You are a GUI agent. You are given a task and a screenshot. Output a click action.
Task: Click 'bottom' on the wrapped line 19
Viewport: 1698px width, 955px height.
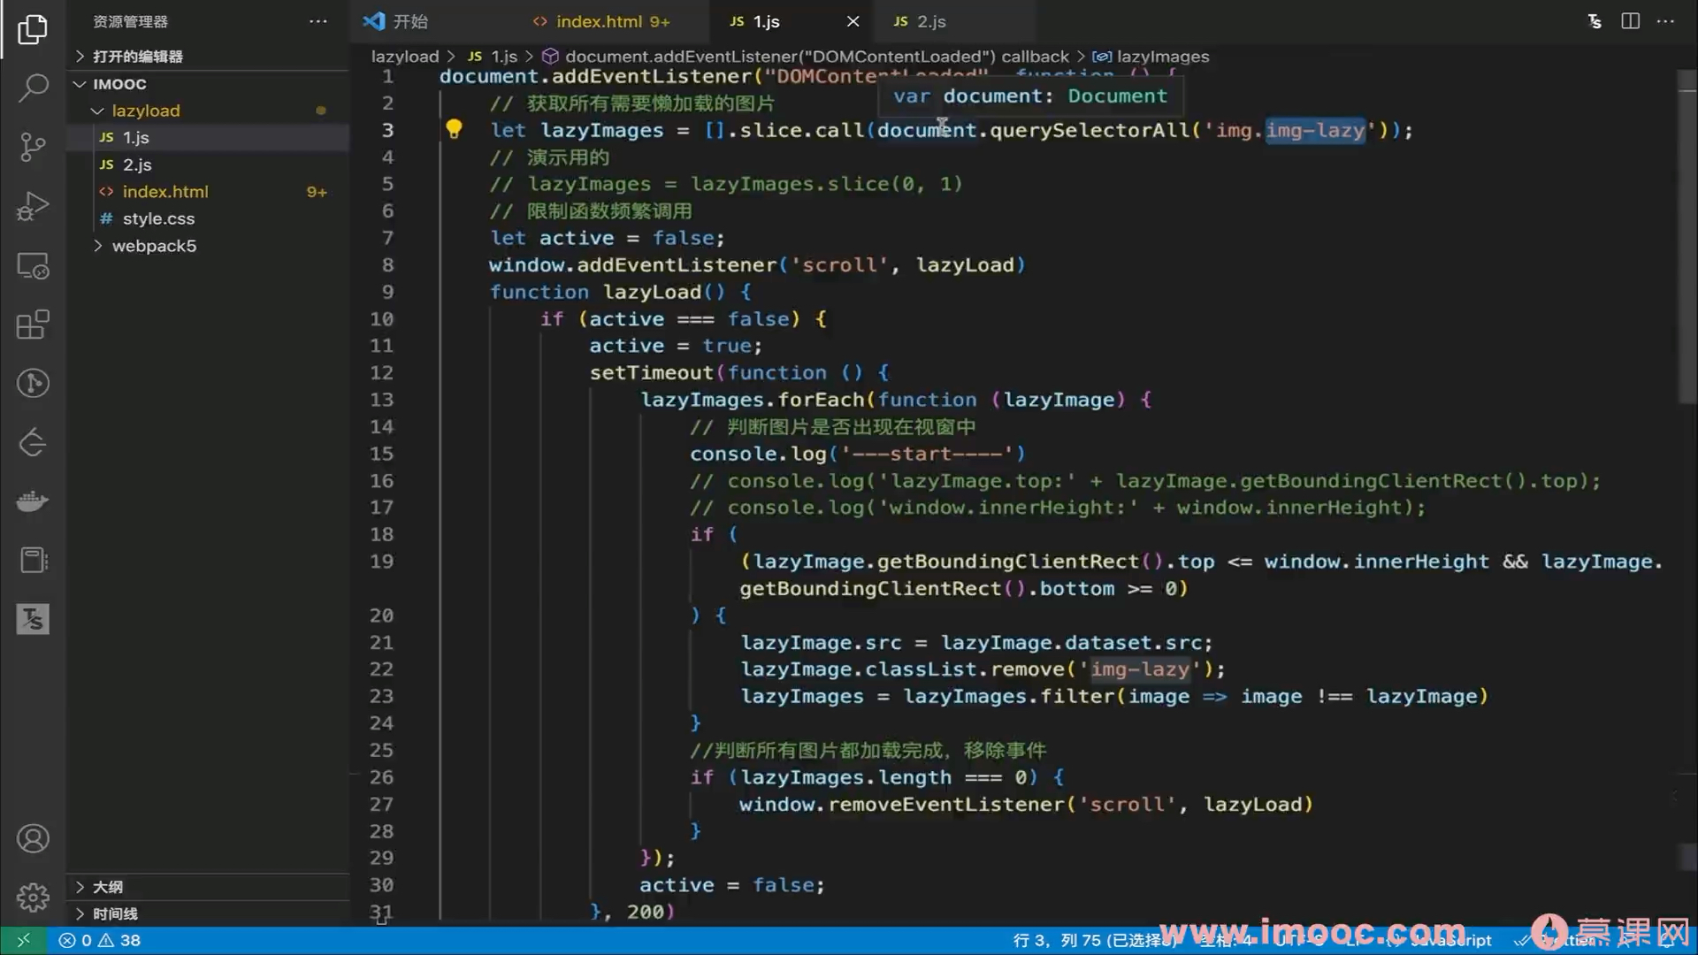1076,589
